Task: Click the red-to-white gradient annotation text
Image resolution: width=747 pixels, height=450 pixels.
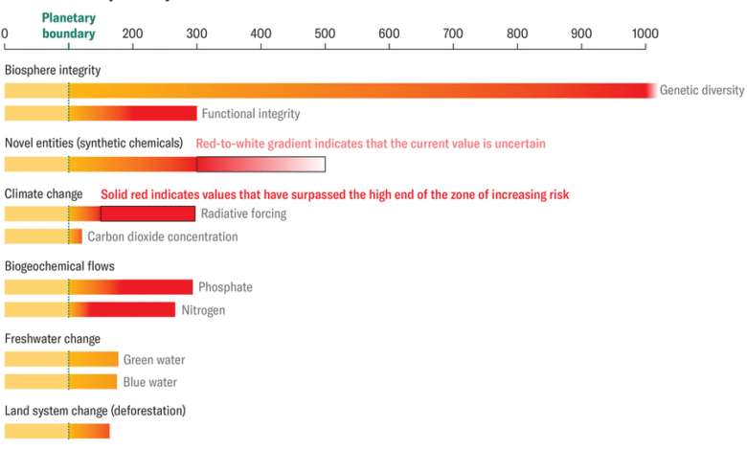Action: click(x=371, y=144)
